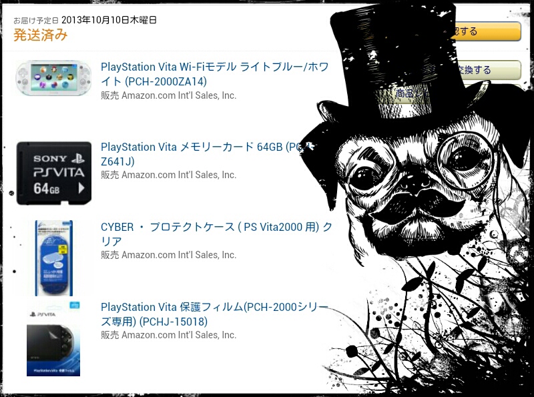This screenshot has width=534, height=397.
Task: Open PlayStation Vita Wi-Fiモデル ライトブルー/ホワイト link
Action: [x=214, y=74]
